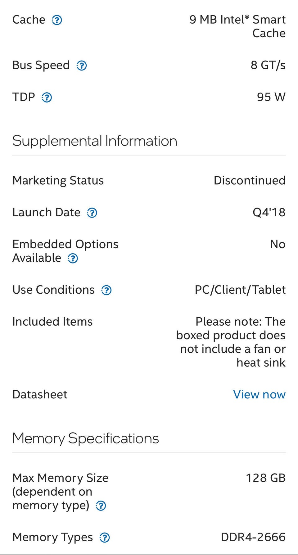Image resolution: width=298 pixels, height=555 pixels.
Task: Click the 95 W TDP value
Action: pos(271,97)
